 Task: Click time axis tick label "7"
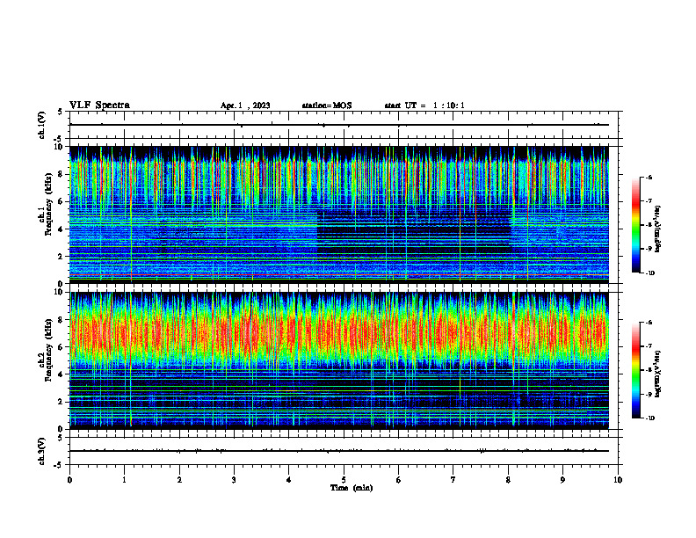point(453,480)
